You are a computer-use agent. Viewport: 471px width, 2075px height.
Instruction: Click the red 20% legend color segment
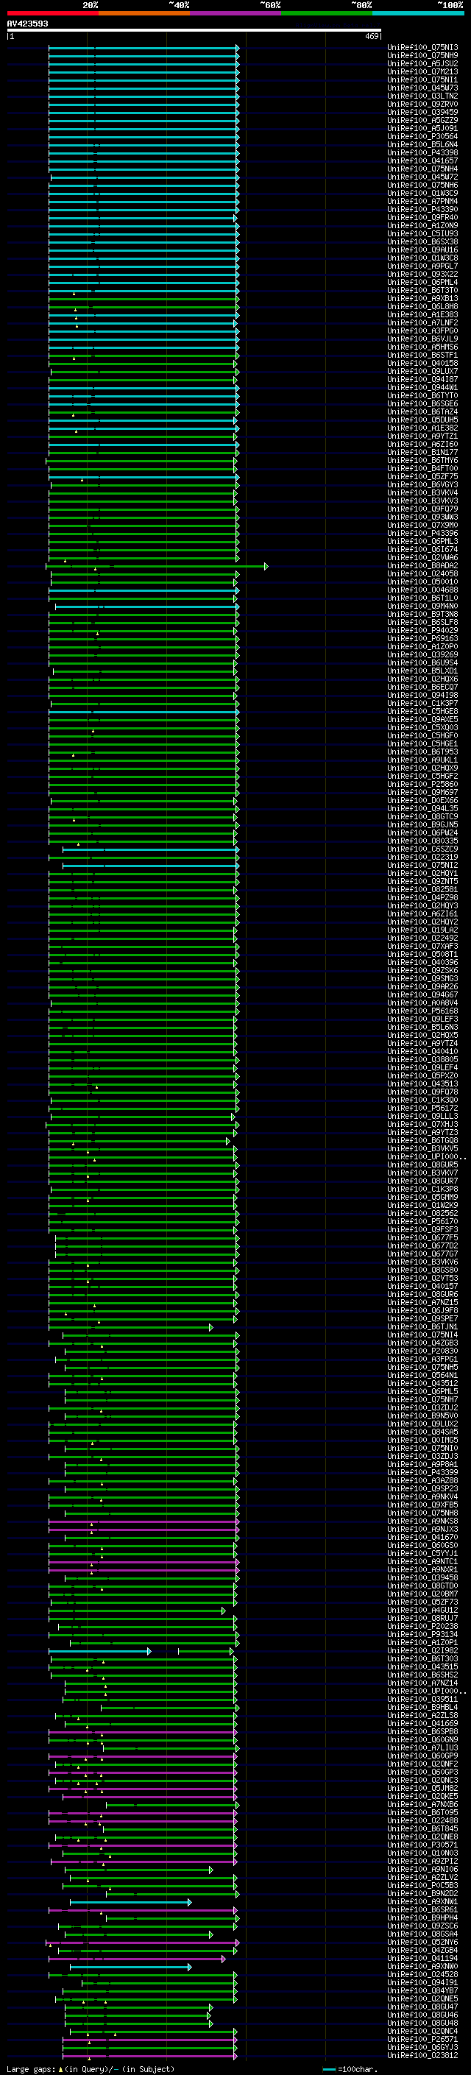click(x=53, y=13)
